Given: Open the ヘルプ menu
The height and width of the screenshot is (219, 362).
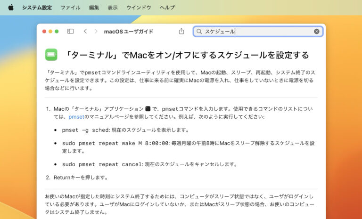Looking at the screenshot, I should pyautogui.click(x=167, y=8).
